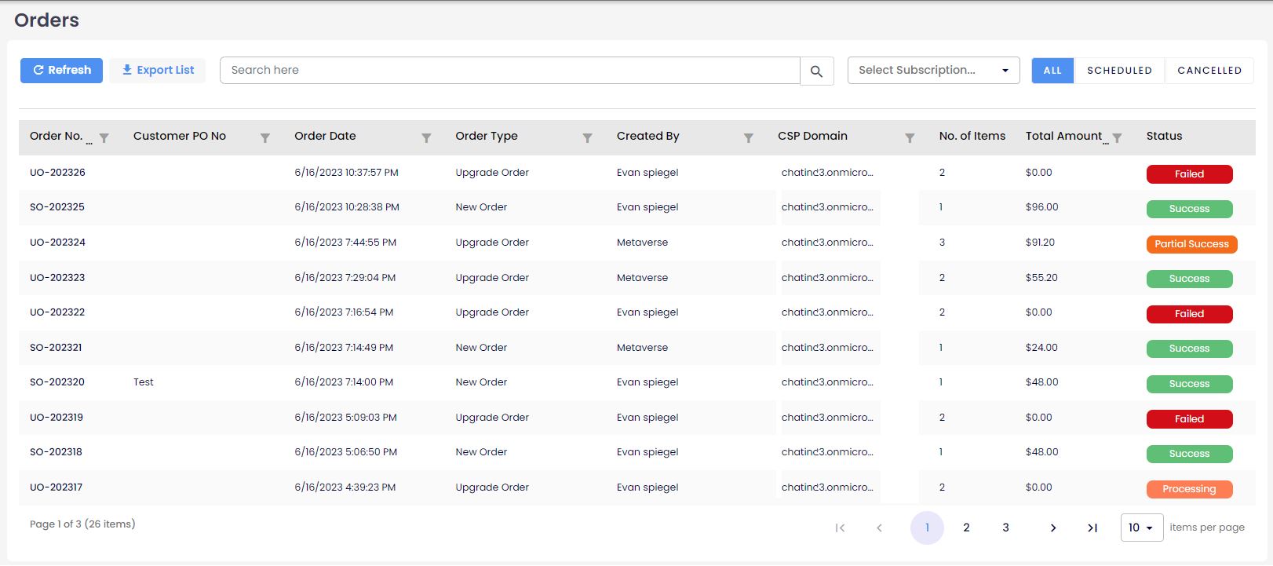Sort by Order Date header
This screenshot has height=566, width=1273.
point(325,136)
